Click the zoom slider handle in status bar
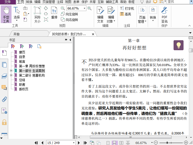 (x=167, y=143)
